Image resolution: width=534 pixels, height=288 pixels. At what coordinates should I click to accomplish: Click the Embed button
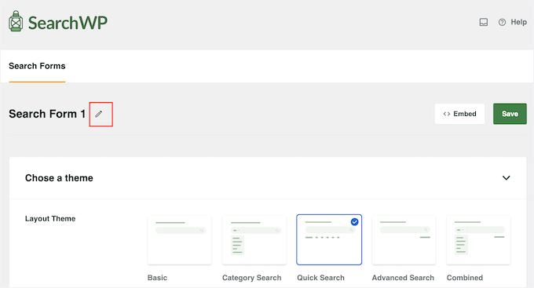459,114
